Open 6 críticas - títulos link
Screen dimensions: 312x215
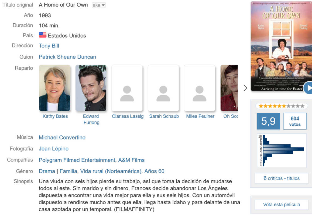click(x=282, y=178)
